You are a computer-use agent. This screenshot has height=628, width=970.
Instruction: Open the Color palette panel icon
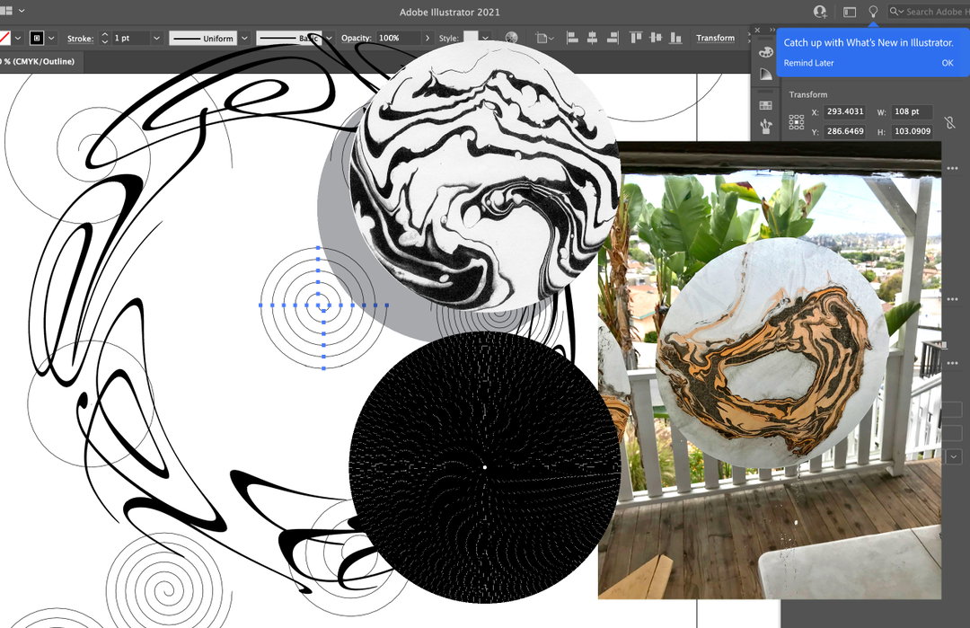(x=766, y=53)
